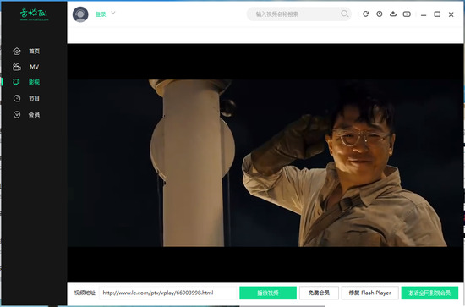Click the YinYueTai logo
Viewport: 465px width, 307px height.
coord(34,14)
